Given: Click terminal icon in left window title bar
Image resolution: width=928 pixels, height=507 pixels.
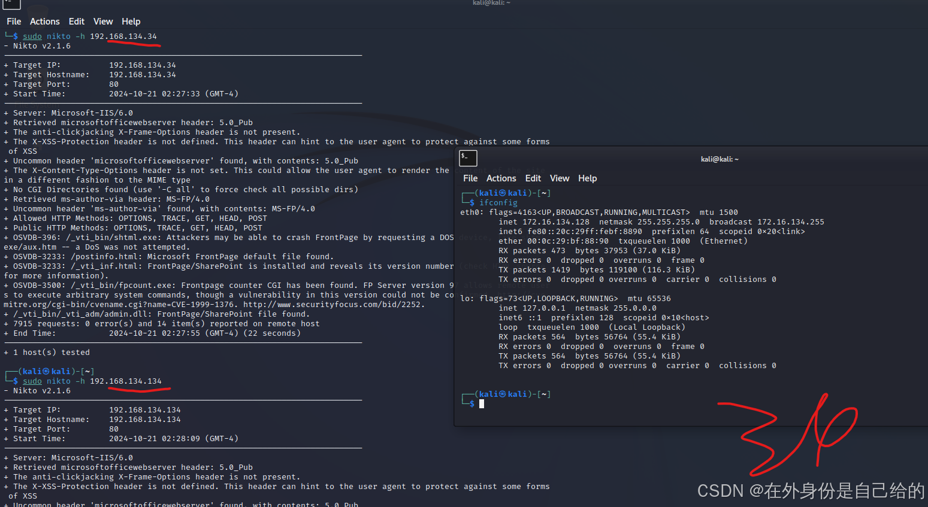Looking at the screenshot, I should coord(11,4).
